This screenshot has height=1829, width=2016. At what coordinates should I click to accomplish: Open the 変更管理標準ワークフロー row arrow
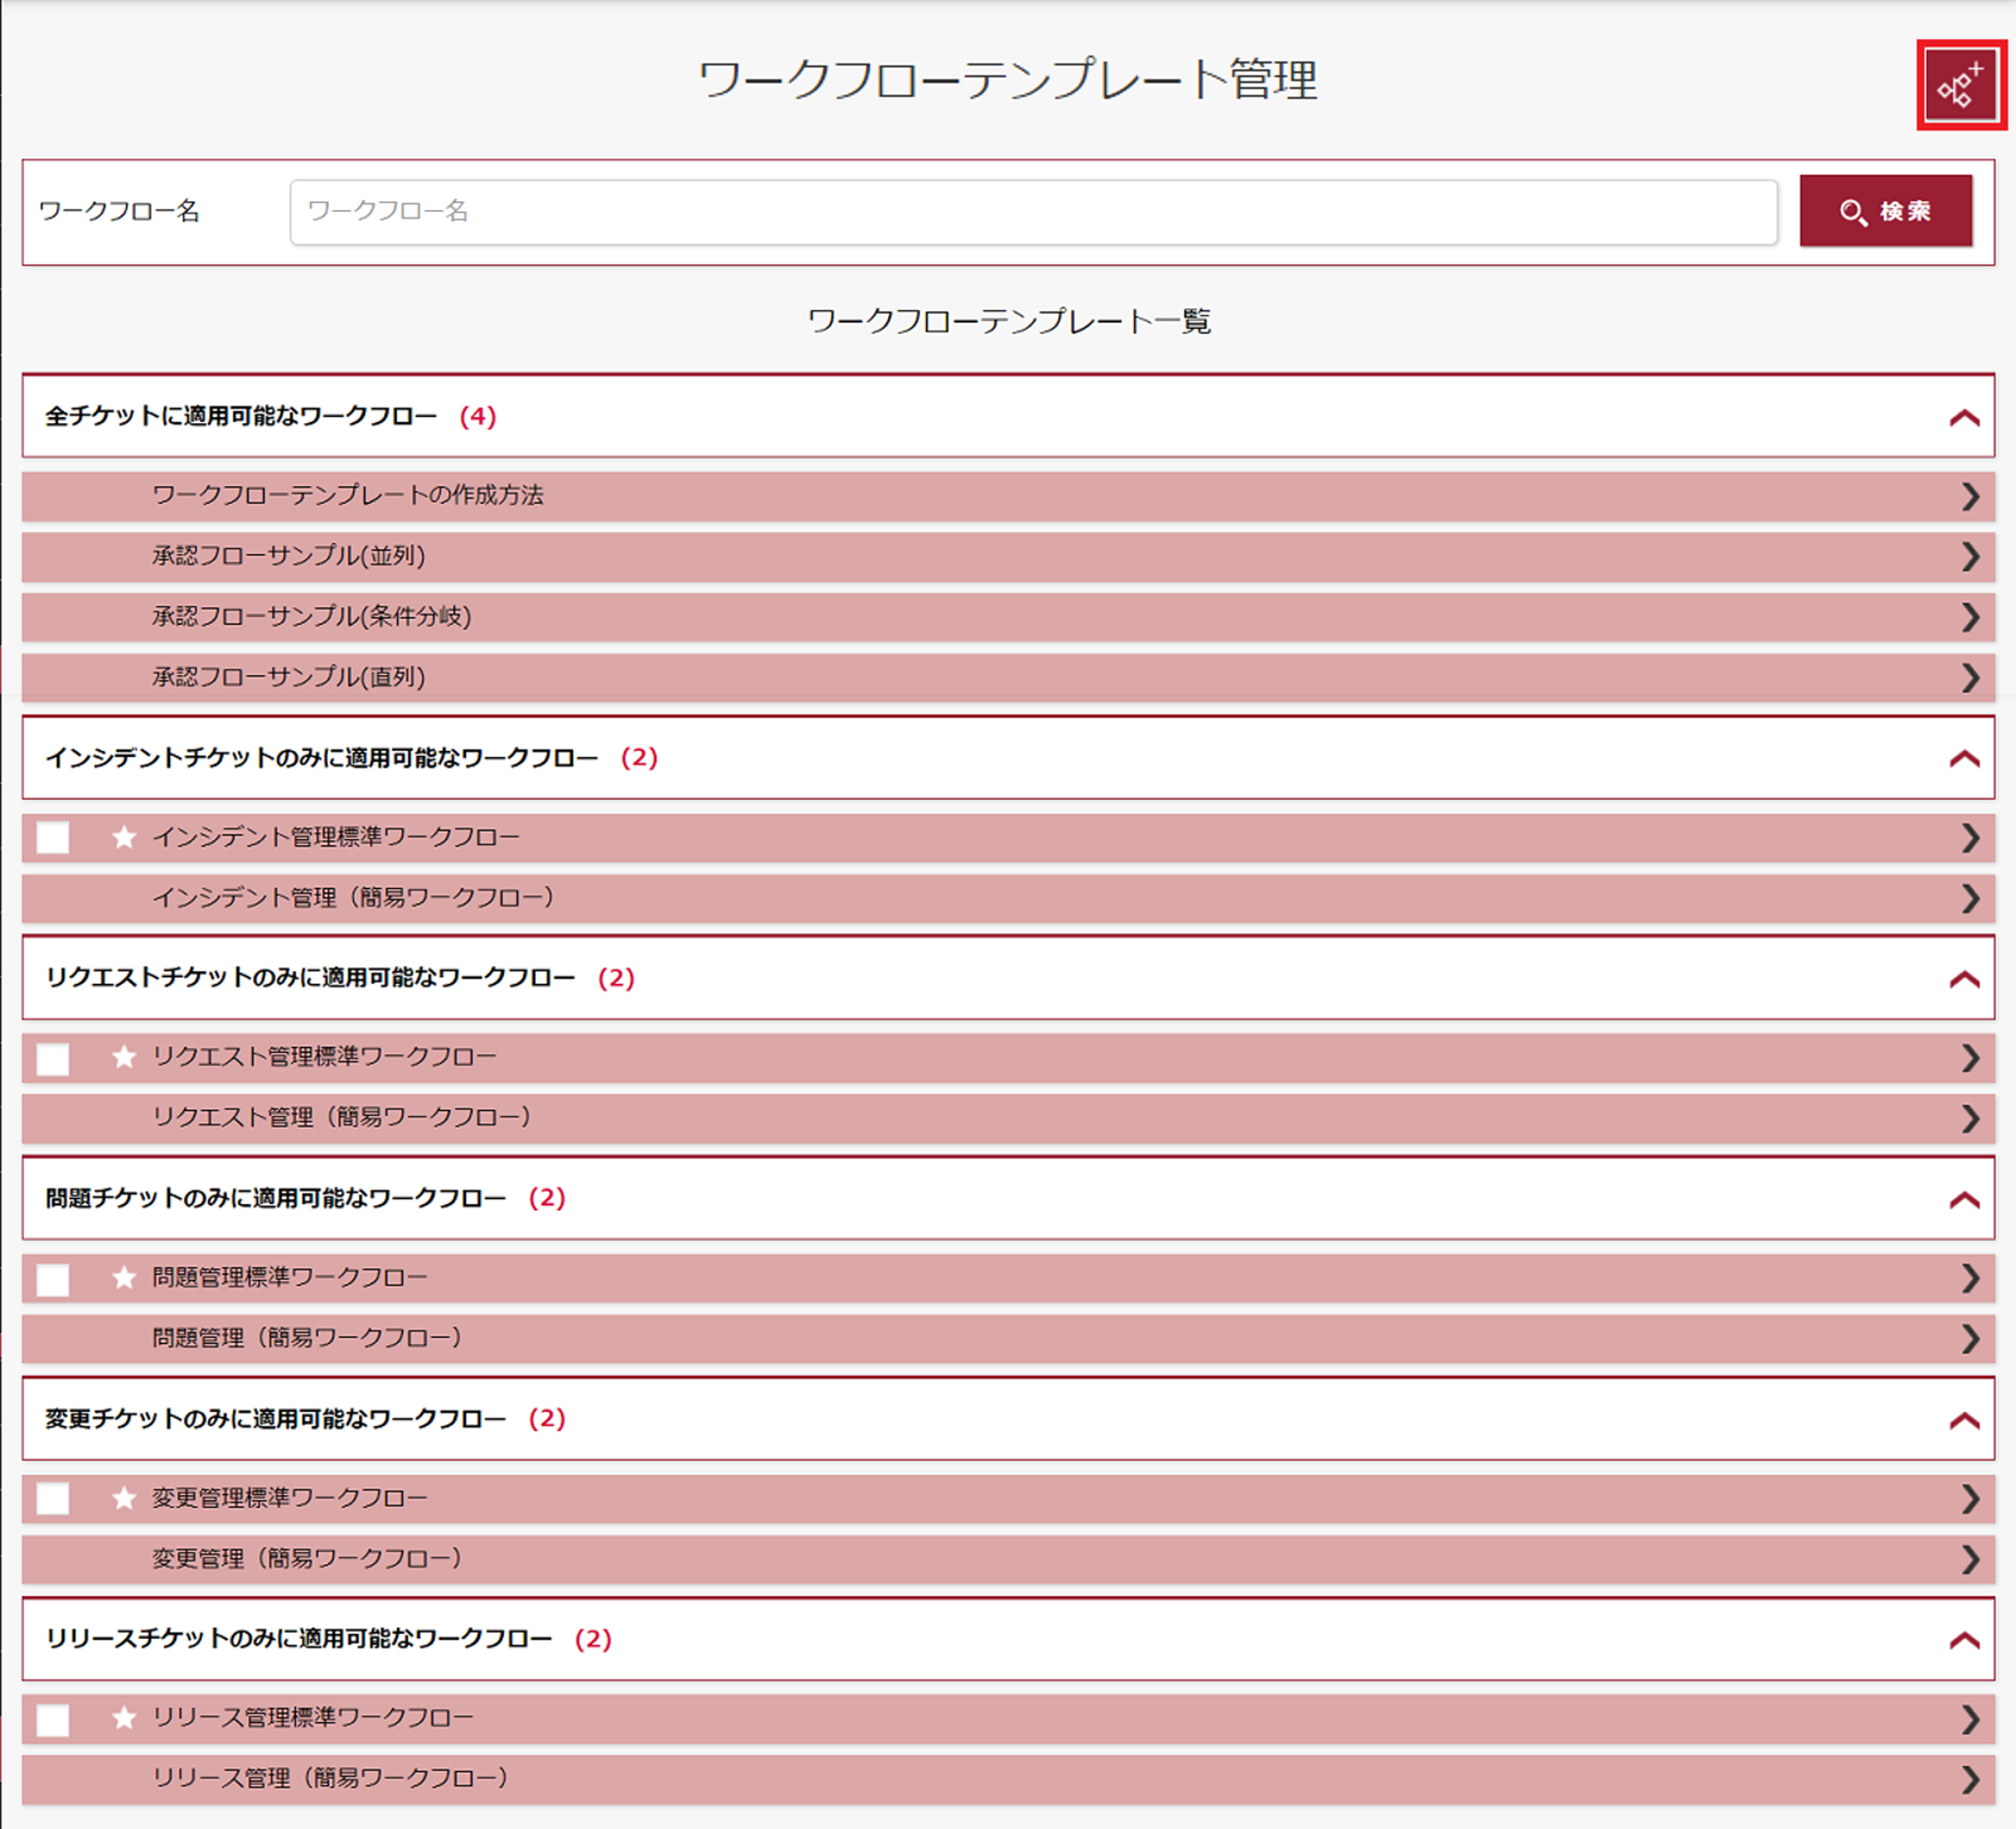coord(1970,1498)
